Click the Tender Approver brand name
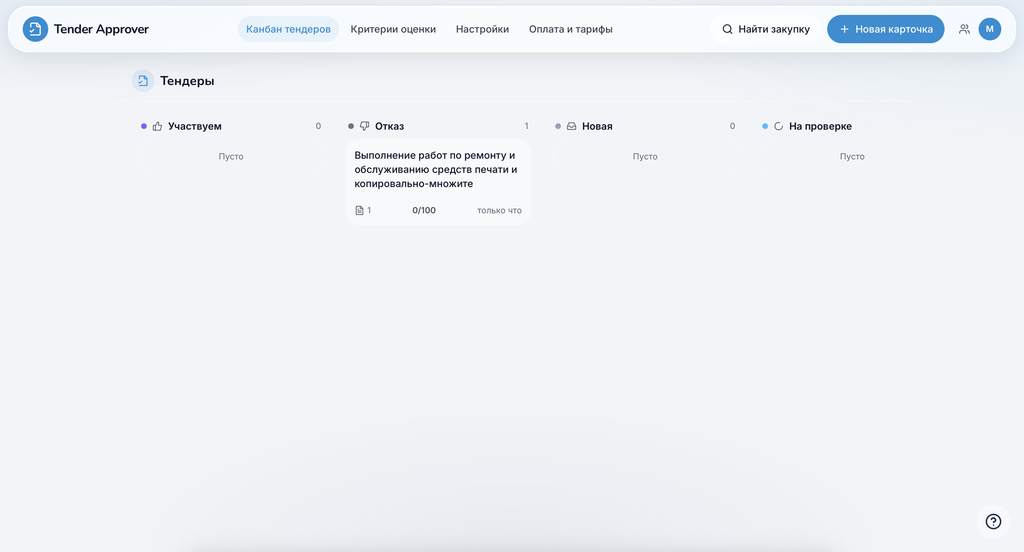The height and width of the screenshot is (552, 1024). pos(101,29)
